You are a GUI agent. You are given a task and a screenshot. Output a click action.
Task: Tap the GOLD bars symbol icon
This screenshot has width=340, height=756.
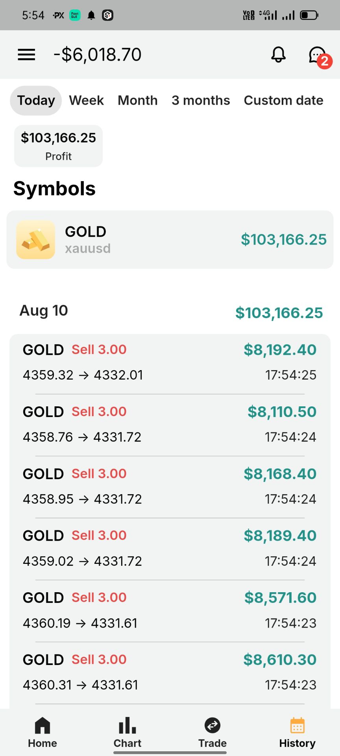pyautogui.click(x=36, y=239)
